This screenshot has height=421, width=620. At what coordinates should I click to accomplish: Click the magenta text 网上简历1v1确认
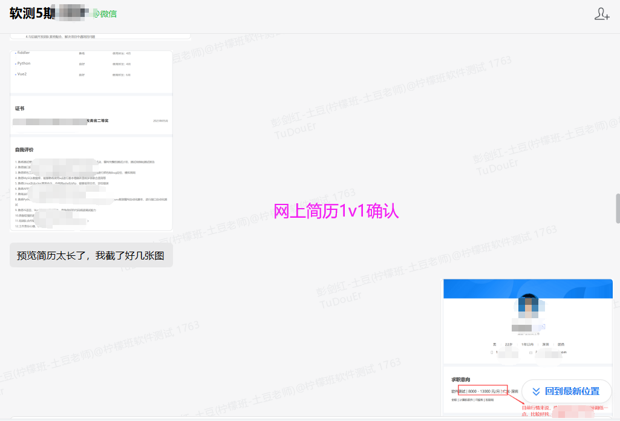[336, 212]
